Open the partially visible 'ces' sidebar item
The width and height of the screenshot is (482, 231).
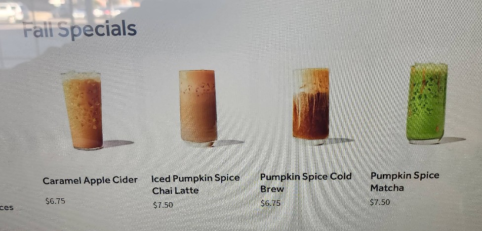pos(7,208)
